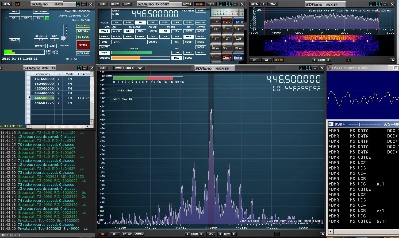Select memory row 446501225
This screenshot has width=399, height=238.
(x=61, y=103)
